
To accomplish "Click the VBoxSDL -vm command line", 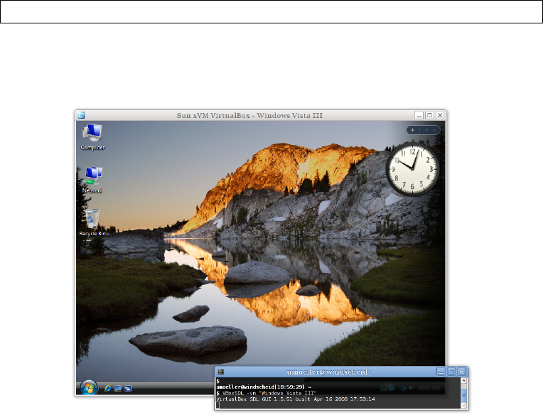I will point(267,393).
